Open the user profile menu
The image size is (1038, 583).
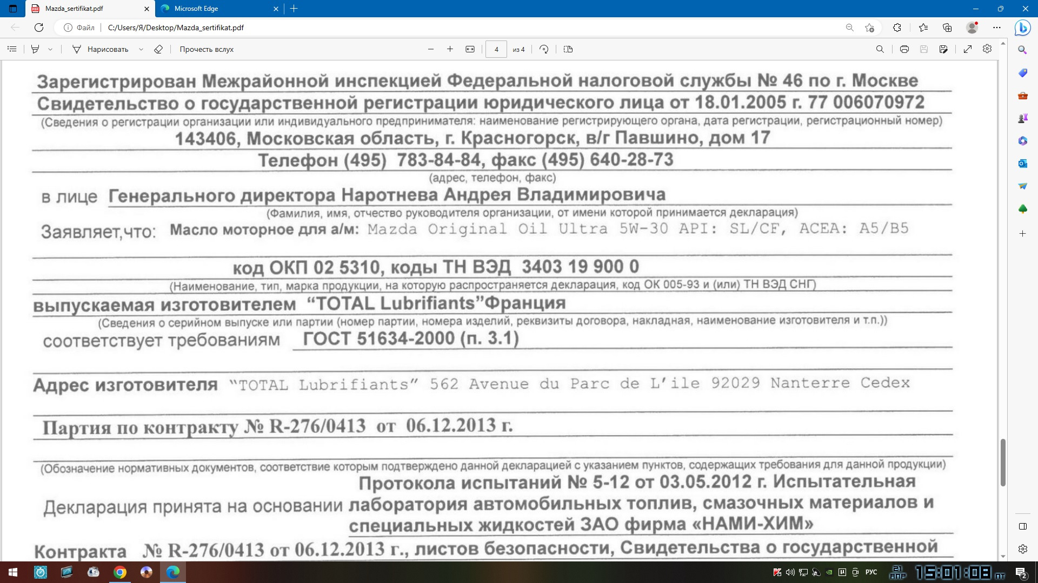pyautogui.click(x=973, y=28)
